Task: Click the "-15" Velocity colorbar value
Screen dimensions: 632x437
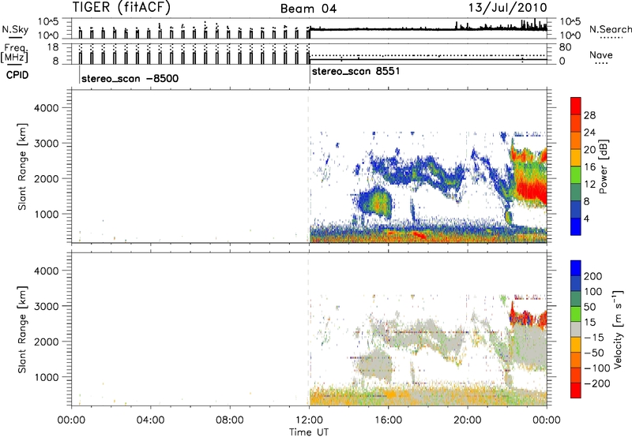Action: coord(594,337)
